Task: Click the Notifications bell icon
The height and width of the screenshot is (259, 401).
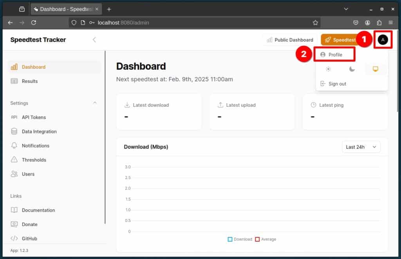Action: [14, 146]
